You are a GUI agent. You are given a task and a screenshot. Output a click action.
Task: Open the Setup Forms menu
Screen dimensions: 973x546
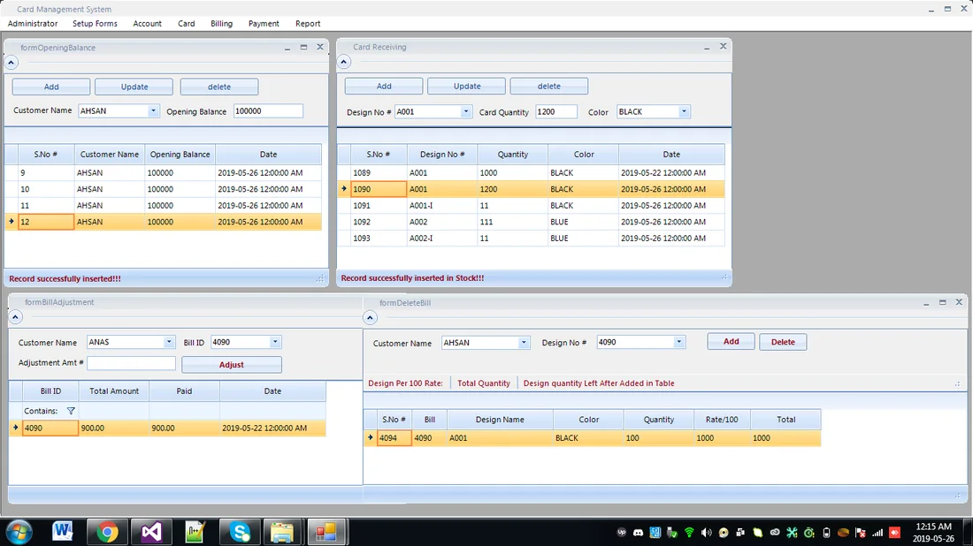click(x=95, y=24)
